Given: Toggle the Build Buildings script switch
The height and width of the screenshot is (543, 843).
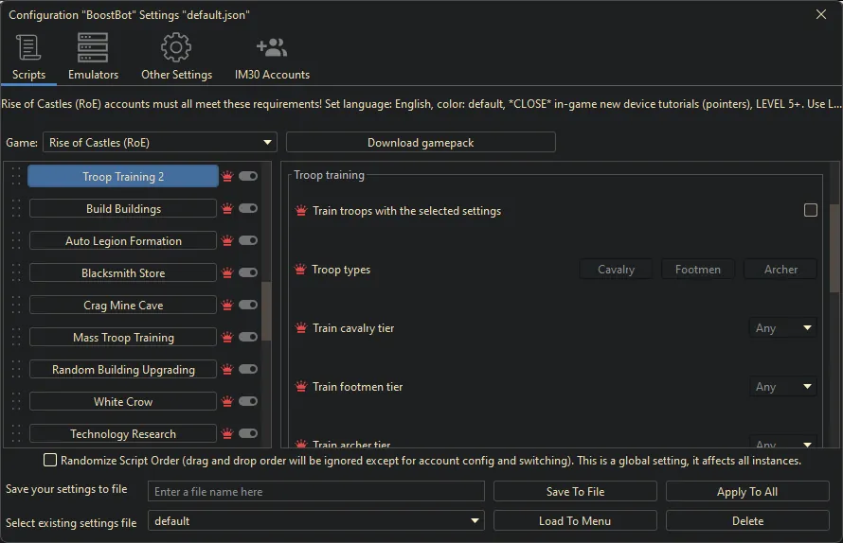Looking at the screenshot, I should coord(248,208).
